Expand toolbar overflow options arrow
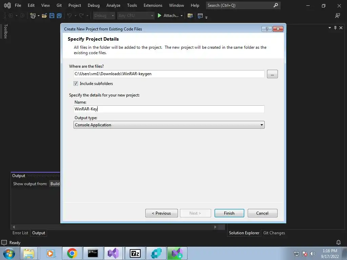 click(x=206, y=17)
